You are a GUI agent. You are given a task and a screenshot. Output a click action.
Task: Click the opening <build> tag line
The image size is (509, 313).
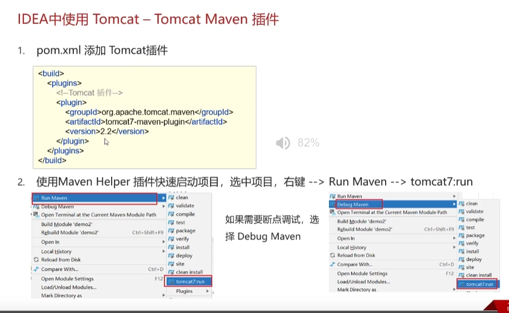[x=51, y=74]
